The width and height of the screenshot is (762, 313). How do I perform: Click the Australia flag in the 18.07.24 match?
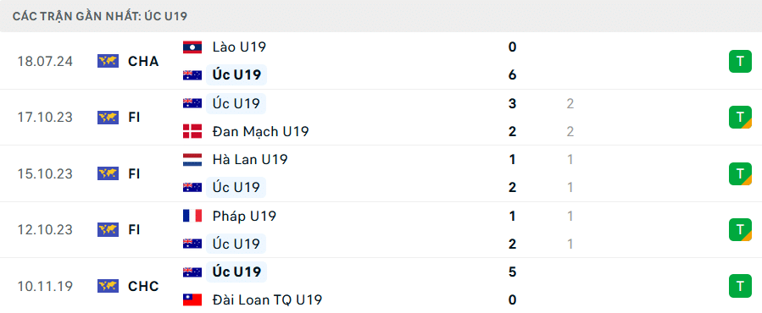click(x=192, y=75)
